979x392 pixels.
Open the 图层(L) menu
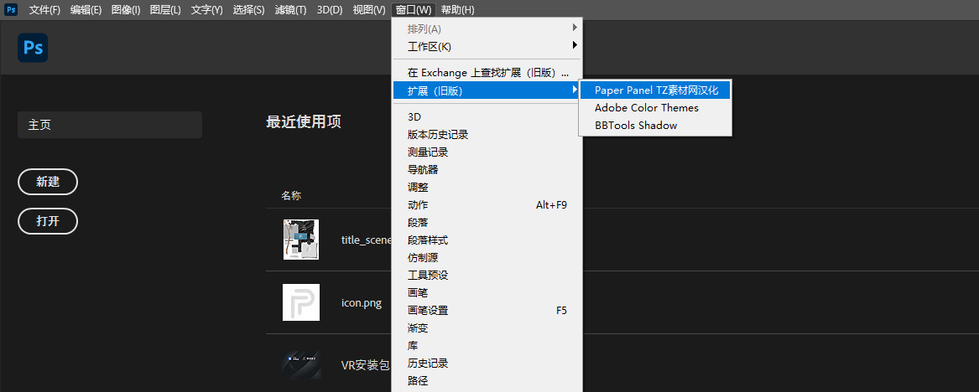coord(165,10)
